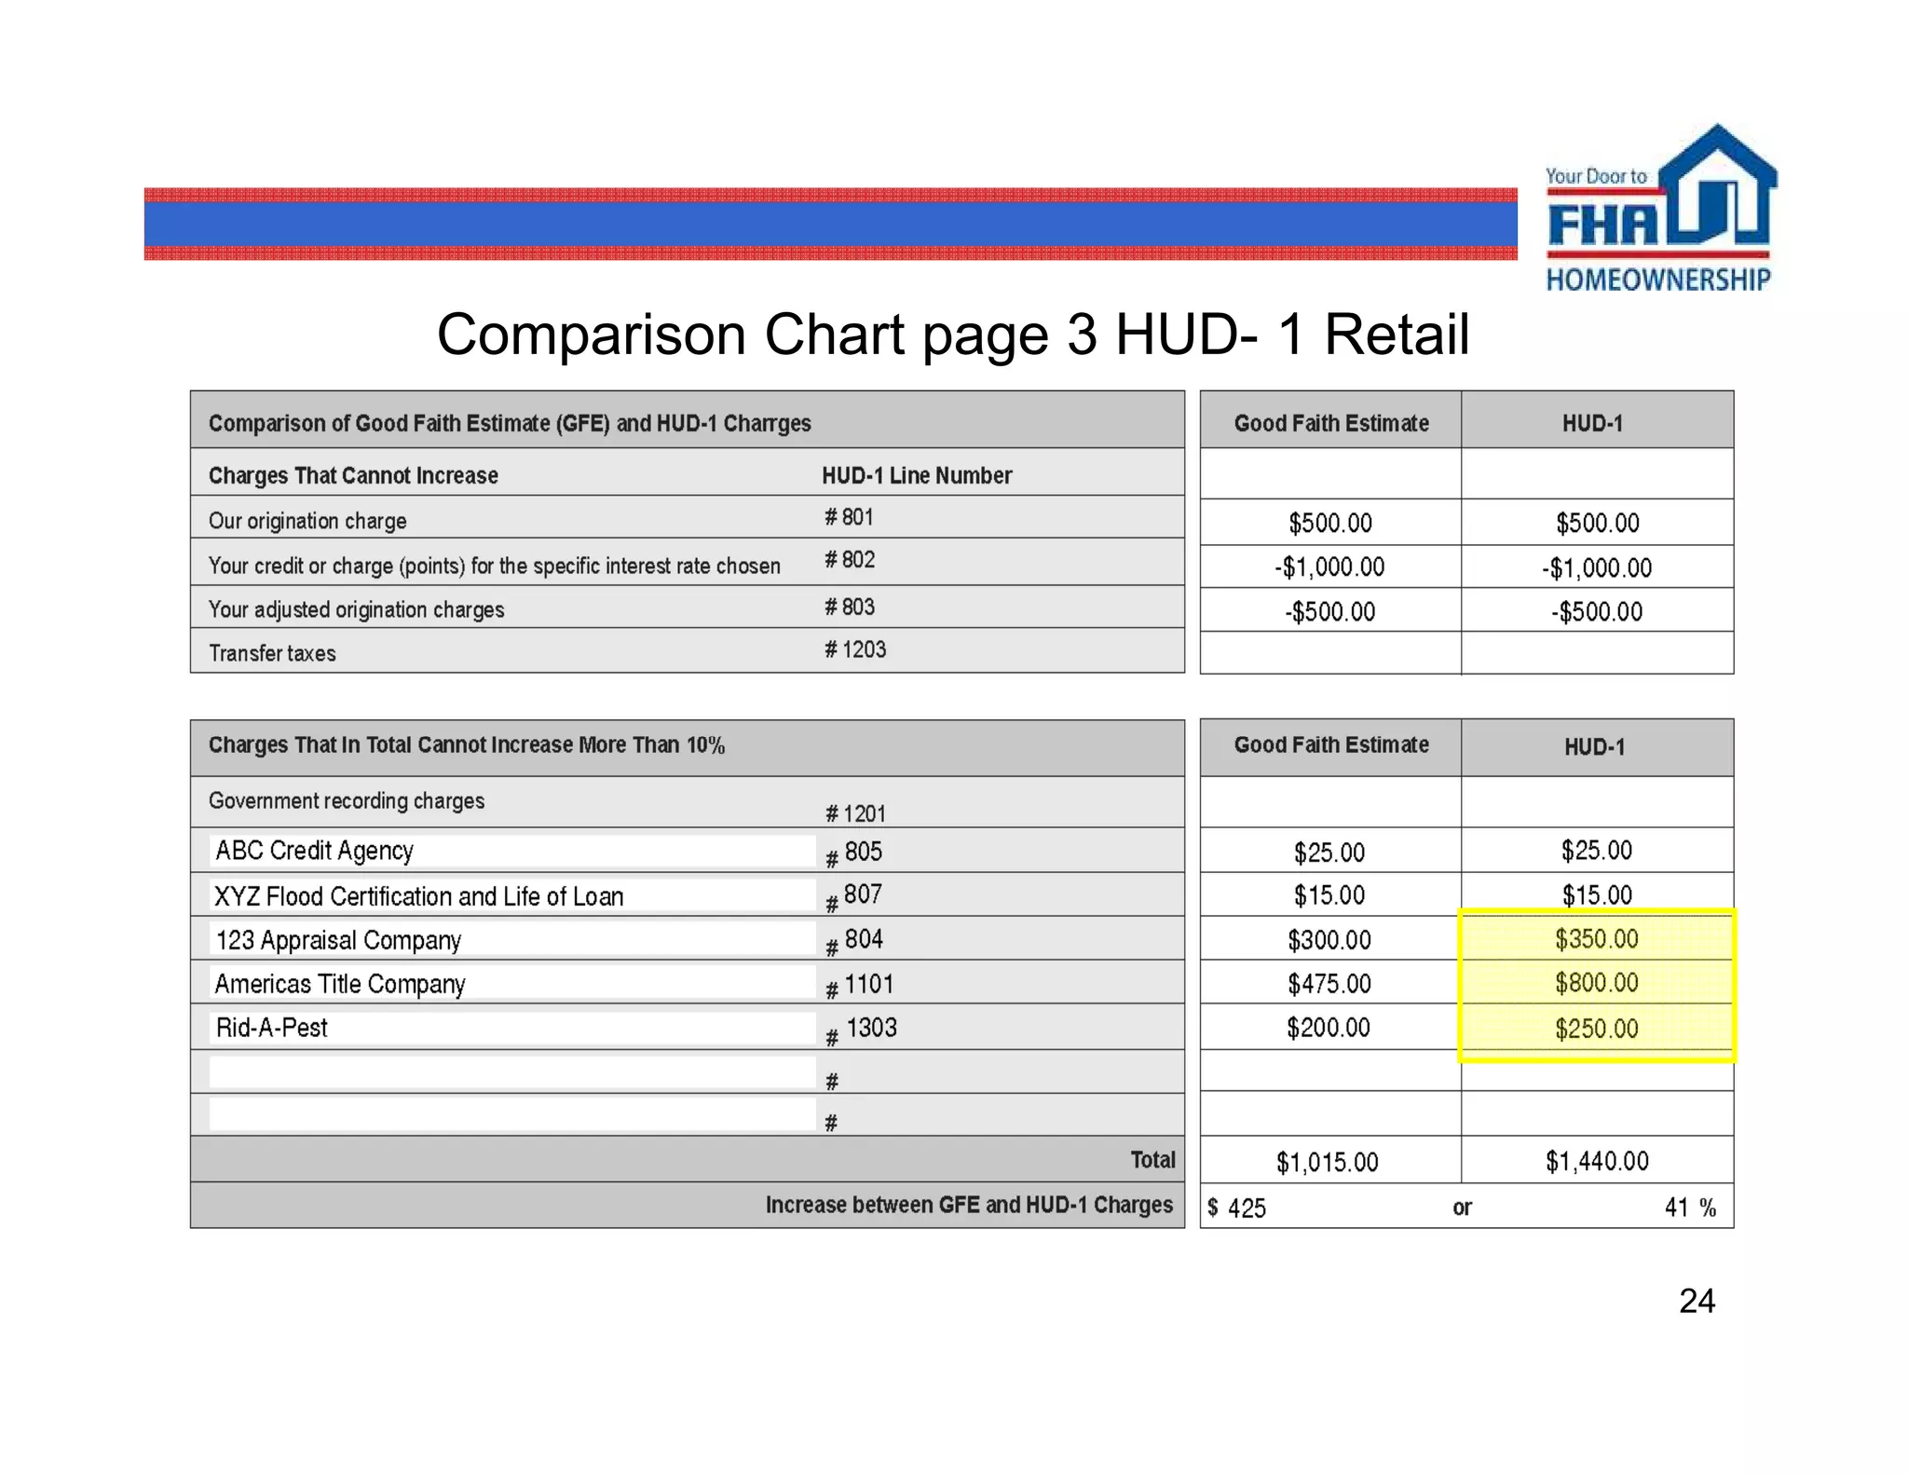Viewport: 1908px width, 1474px height.
Task: Click GFE value '$475.00' for title company
Action: (x=1329, y=983)
